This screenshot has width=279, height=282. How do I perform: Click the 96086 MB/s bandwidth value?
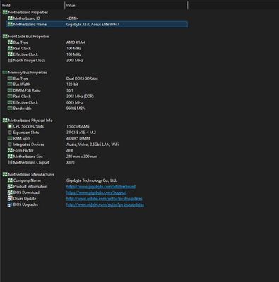pyautogui.click(x=76, y=109)
